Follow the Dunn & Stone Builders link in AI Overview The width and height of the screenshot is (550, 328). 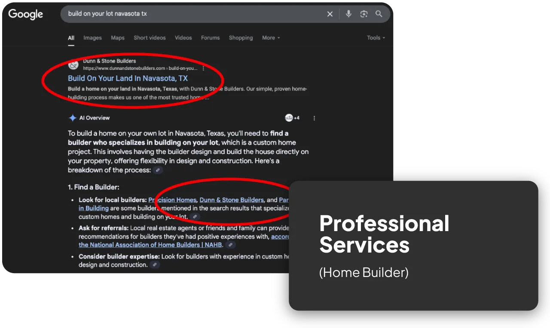[232, 200]
